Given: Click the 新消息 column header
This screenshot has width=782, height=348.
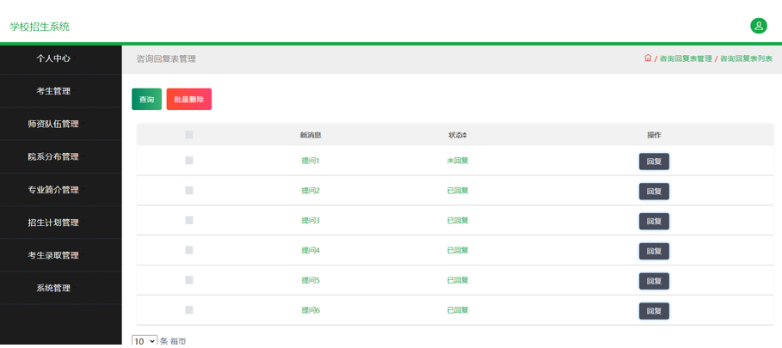Looking at the screenshot, I should pyautogui.click(x=311, y=135).
